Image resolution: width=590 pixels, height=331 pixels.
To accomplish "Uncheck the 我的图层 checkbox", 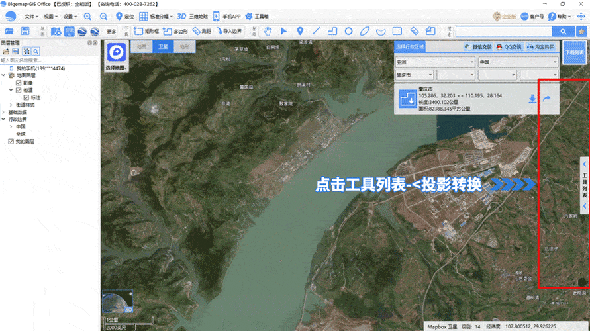I will pos(11,141).
